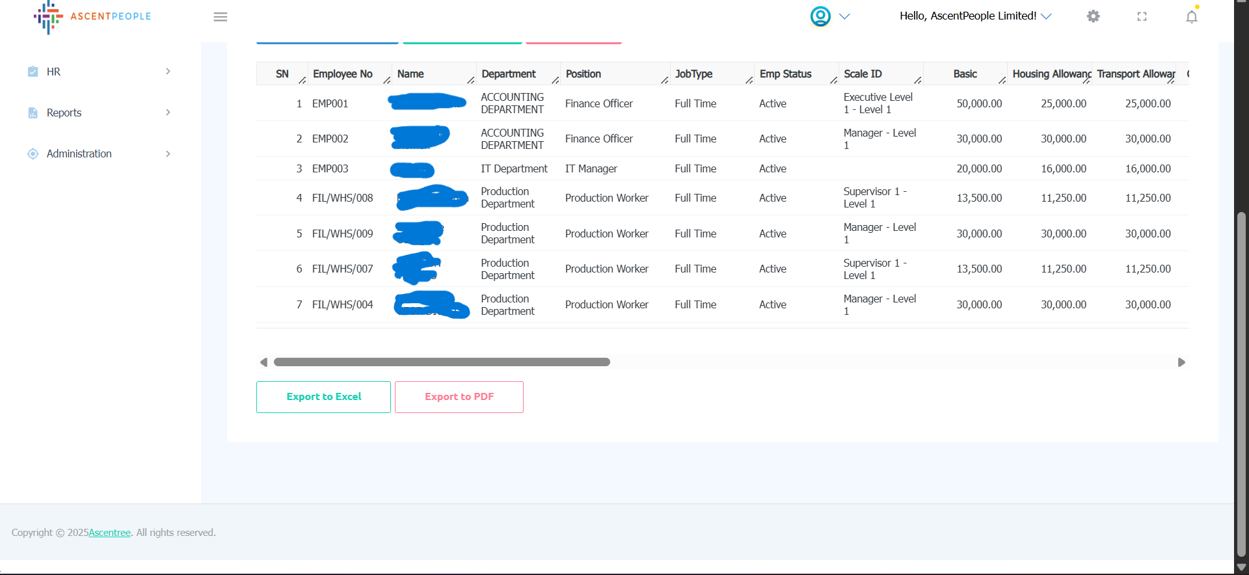Export the table to Excel
Image resolution: width=1249 pixels, height=575 pixels.
(x=323, y=397)
